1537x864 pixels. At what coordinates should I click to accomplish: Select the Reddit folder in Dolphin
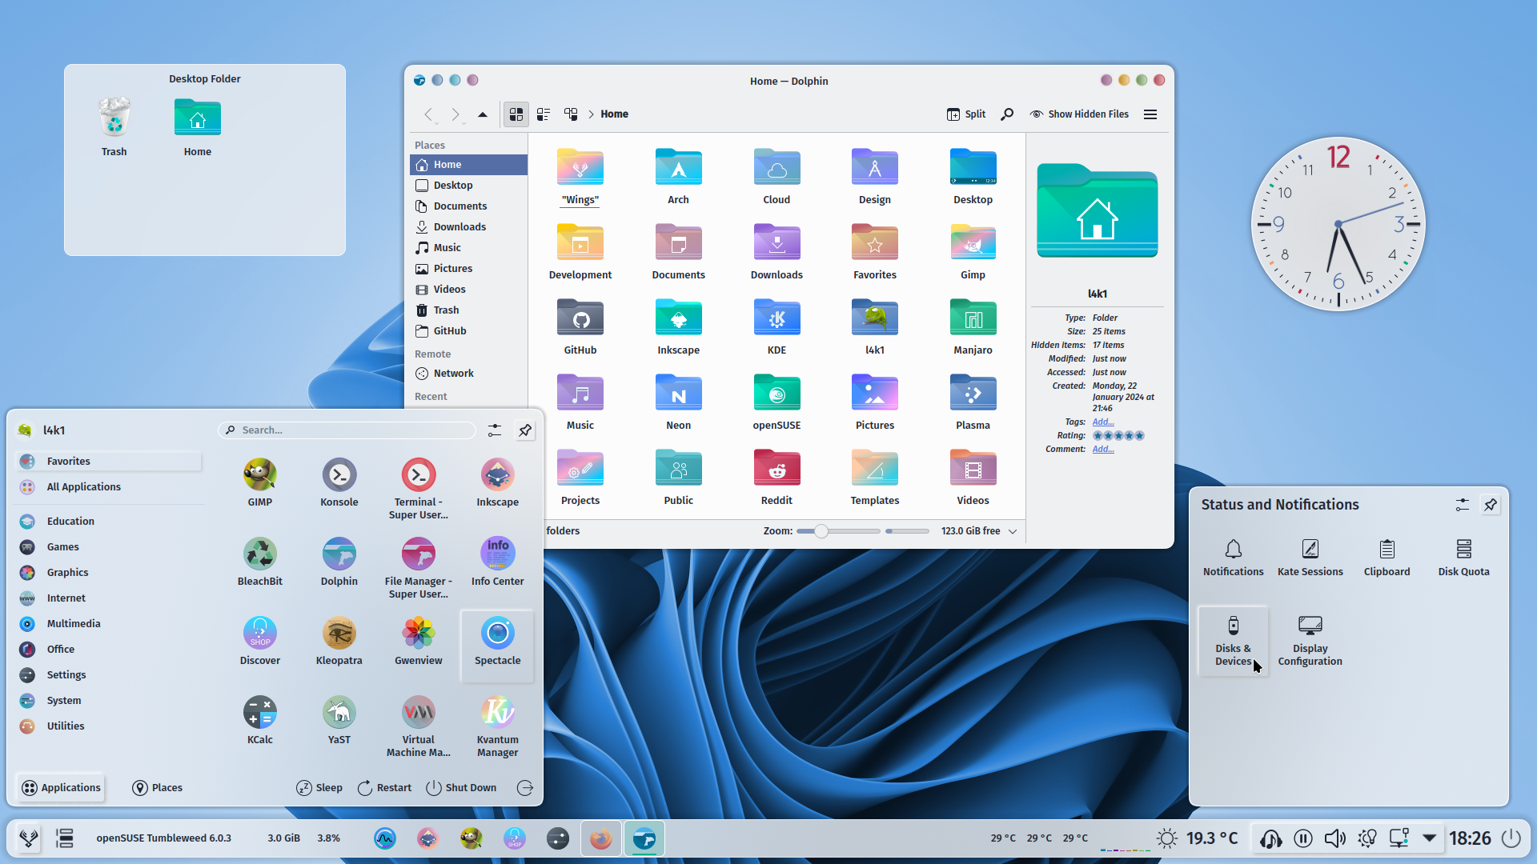[777, 477]
